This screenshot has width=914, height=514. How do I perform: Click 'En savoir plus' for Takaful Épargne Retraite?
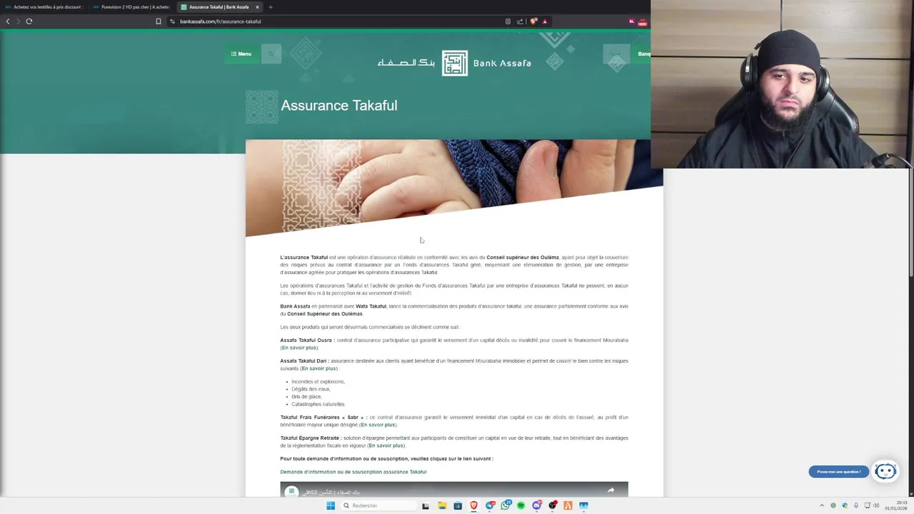coord(386,445)
